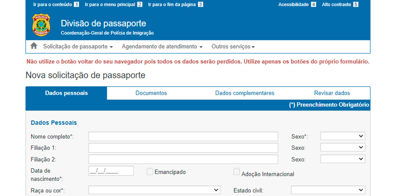Expand the Estado civil dropdown
This screenshot has height=196, width=396.
tap(328, 190)
